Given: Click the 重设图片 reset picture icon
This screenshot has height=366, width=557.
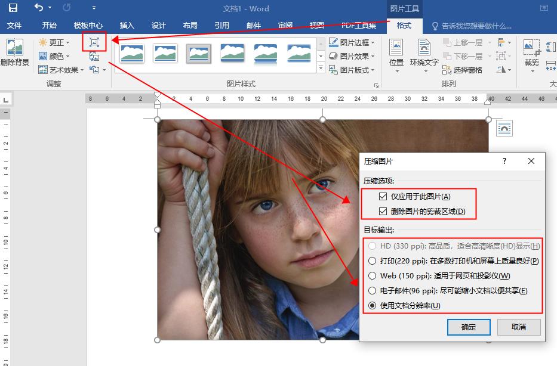Looking at the screenshot, I should (94, 69).
